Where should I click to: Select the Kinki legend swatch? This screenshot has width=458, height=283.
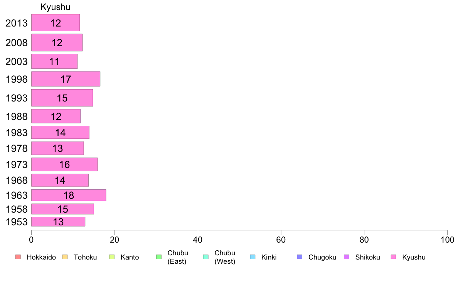[x=253, y=257]
